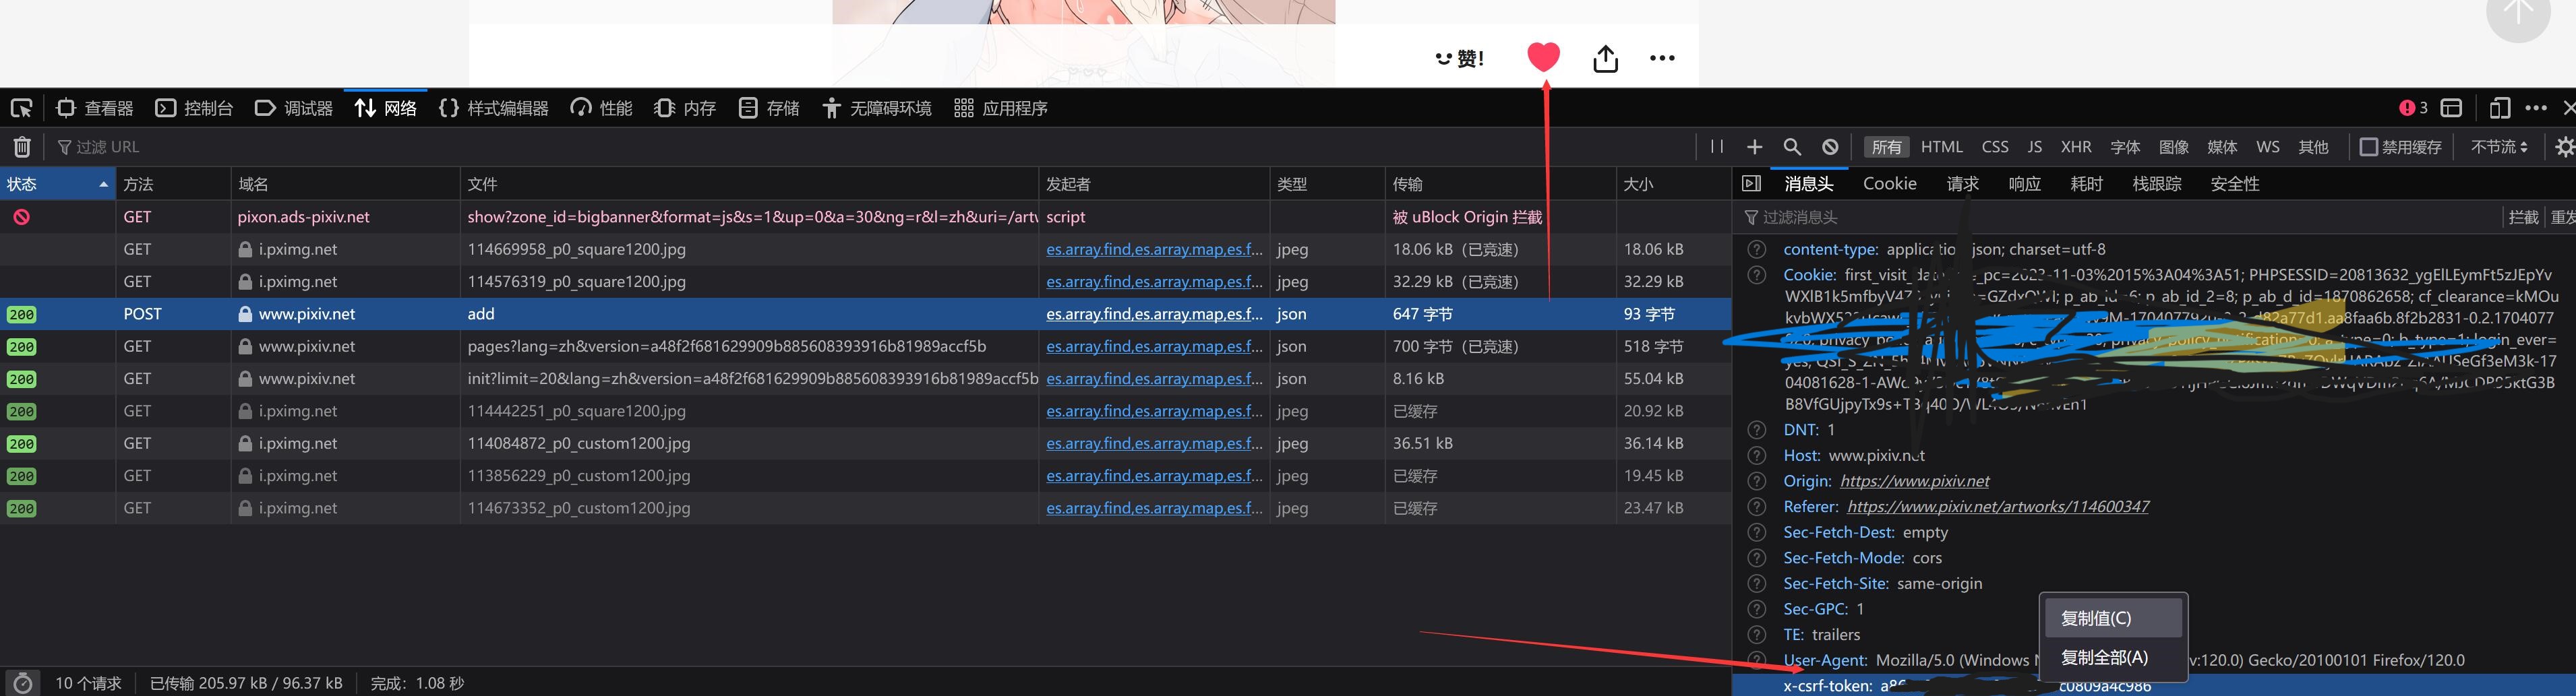
Task: Open devtools three-dot customize menu
Action: [2536, 108]
